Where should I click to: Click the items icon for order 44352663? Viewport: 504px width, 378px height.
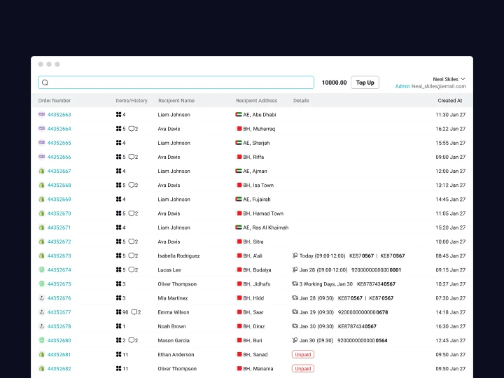pyautogui.click(x=118, y=114)
